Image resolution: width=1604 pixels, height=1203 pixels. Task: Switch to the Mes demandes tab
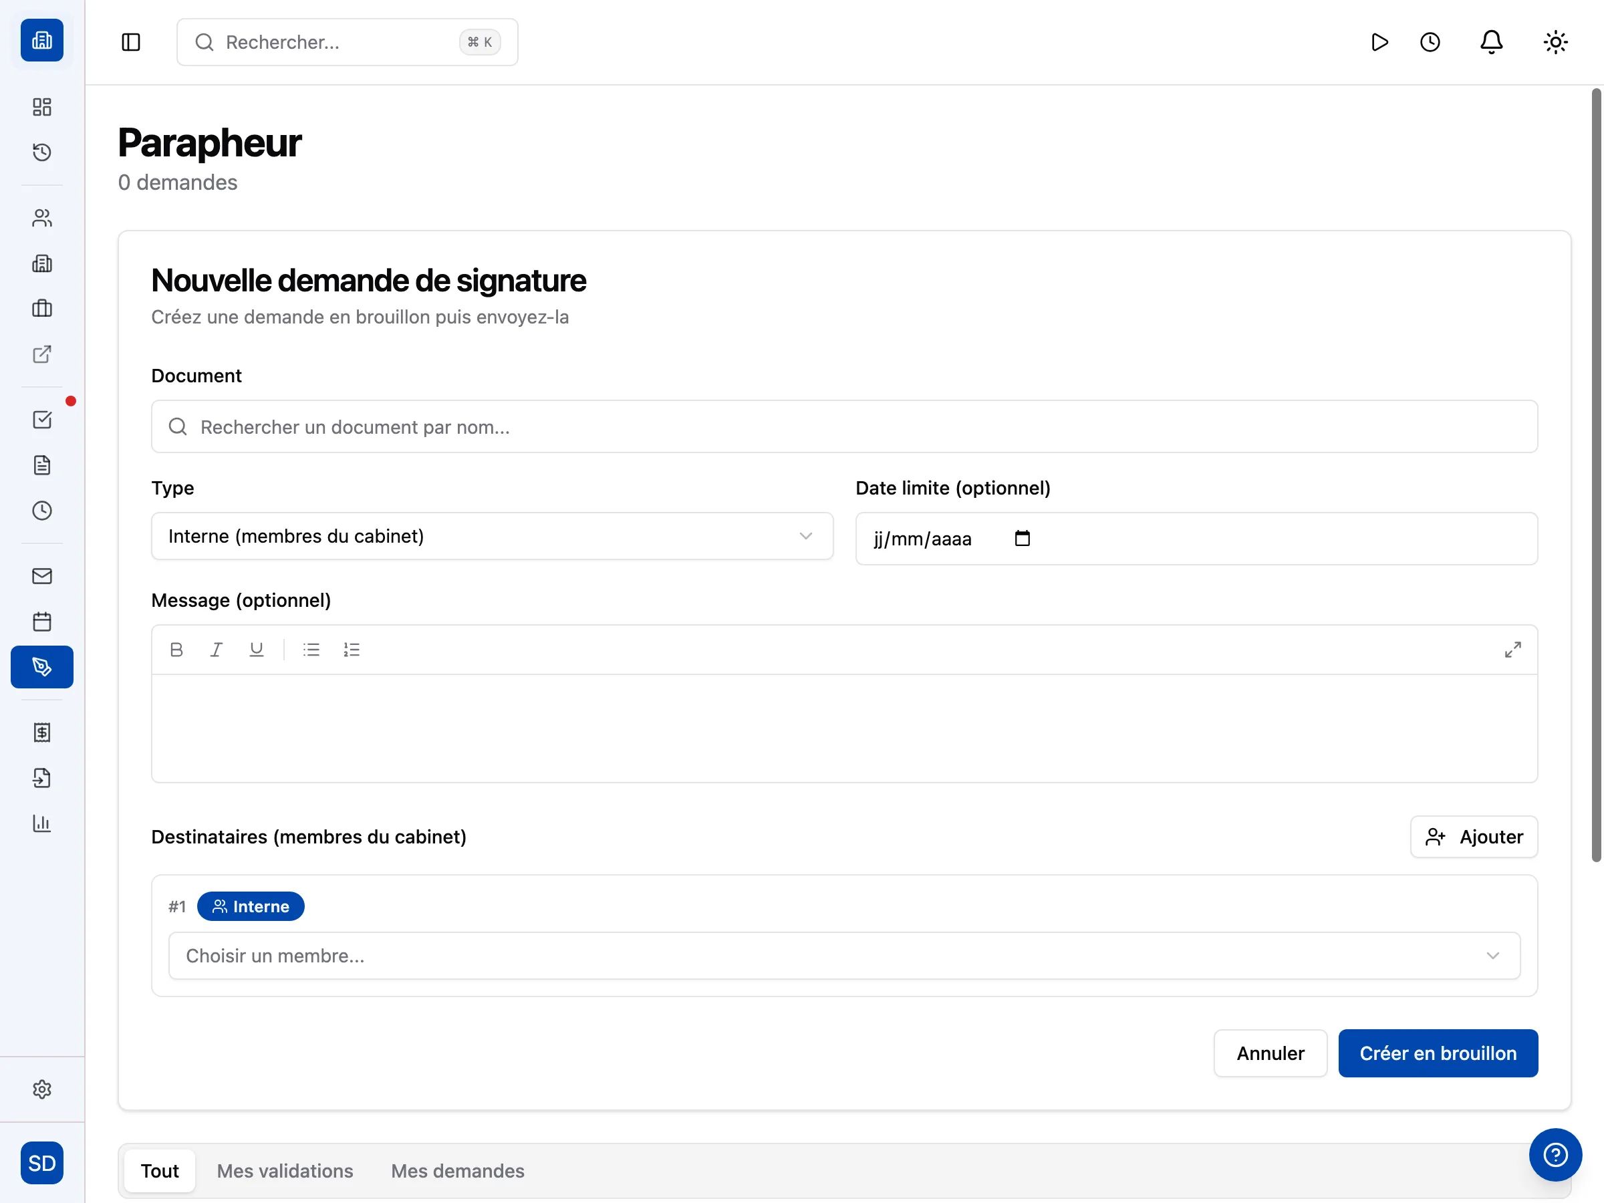click(457, 1170)
